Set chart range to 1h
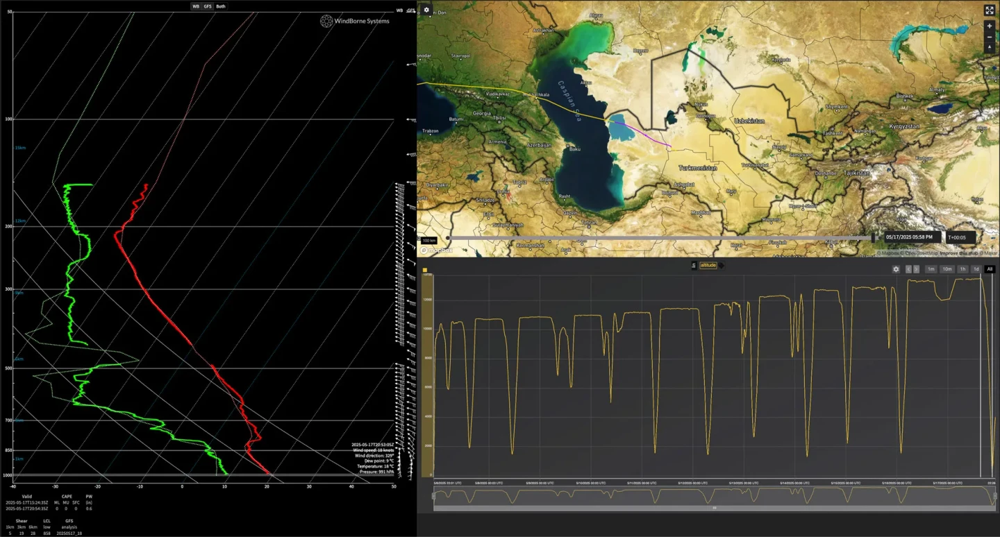1000x537 pixels. (962, 269)
